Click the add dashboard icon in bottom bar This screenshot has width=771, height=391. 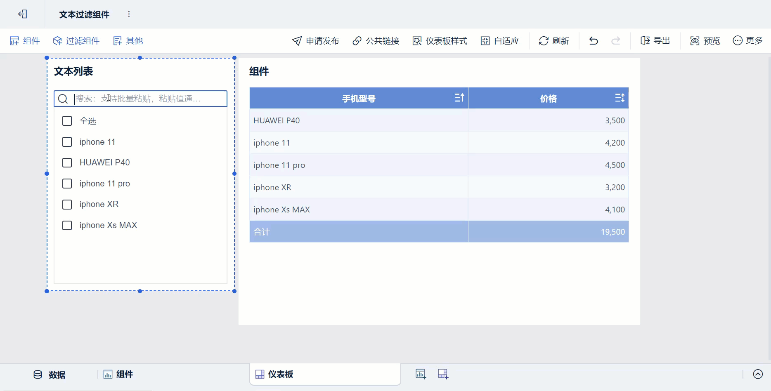click(x=443, y=374)
